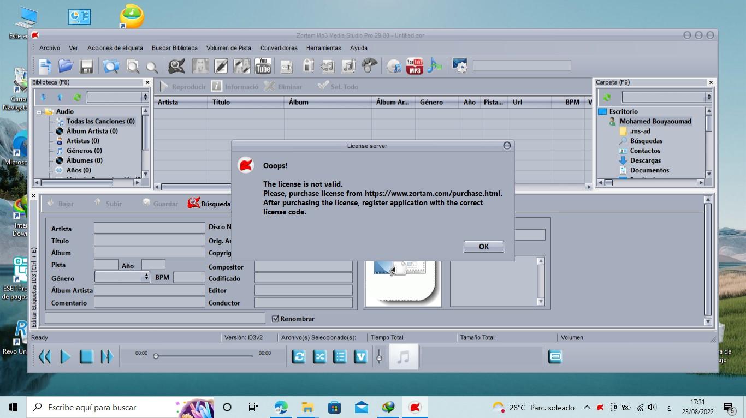Toggle shuffle mode in player bar
The height and width of the screenshot is (418, 746).
tap(319, 357)
